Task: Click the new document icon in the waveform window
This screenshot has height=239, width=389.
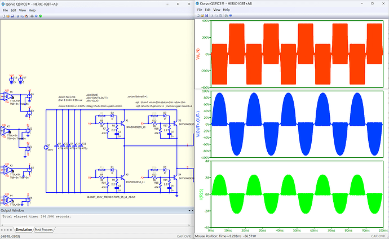Action: click(198, 15)
